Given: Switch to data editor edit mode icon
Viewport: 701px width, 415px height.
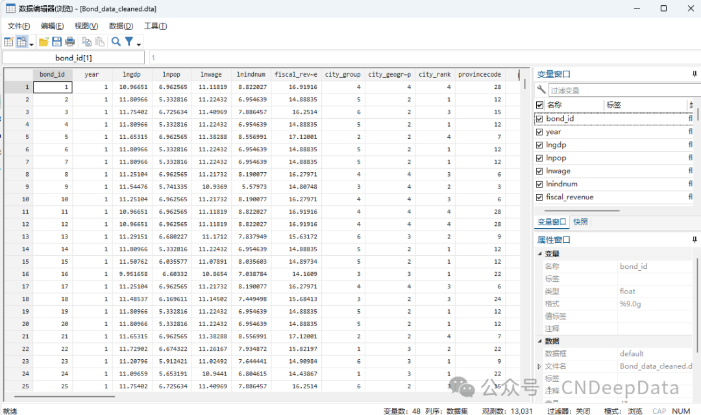Looking at the screenshot, I should 8,42.
